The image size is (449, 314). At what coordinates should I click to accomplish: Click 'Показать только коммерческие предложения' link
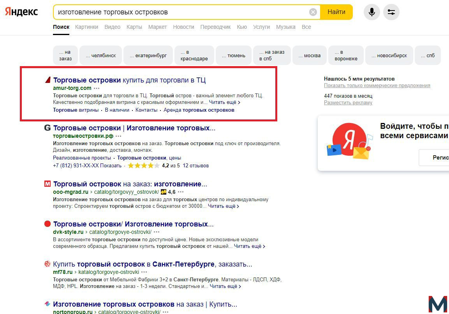click(x=377, y=86)
